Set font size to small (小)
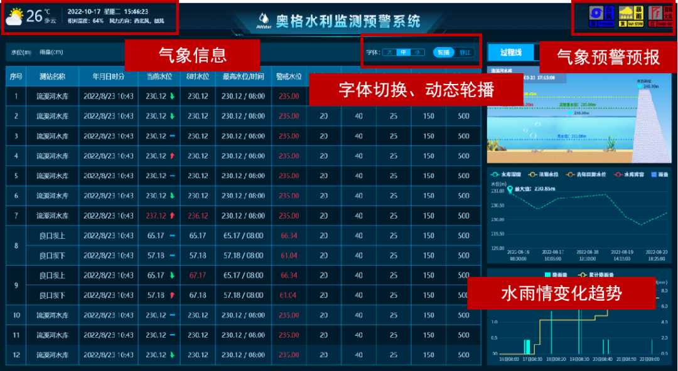 (417, 53)
